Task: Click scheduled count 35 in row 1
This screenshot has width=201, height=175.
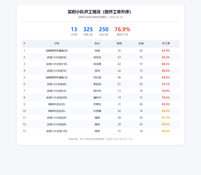Action: coord(119,51)
